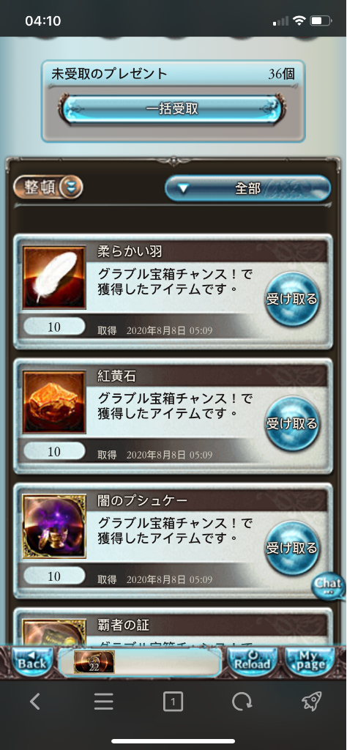
Task: Go back with browser chevron arrow
Action: point(34,702)
